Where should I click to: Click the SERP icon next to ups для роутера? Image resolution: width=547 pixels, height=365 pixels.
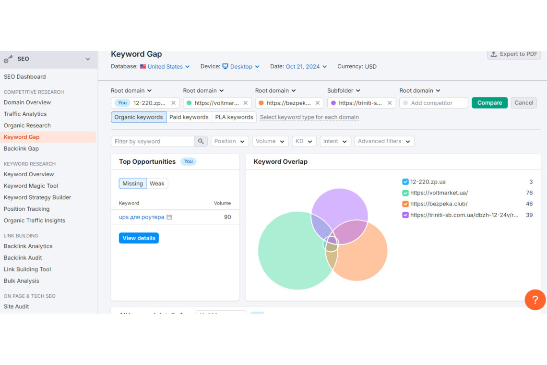(x=169, y=217)
